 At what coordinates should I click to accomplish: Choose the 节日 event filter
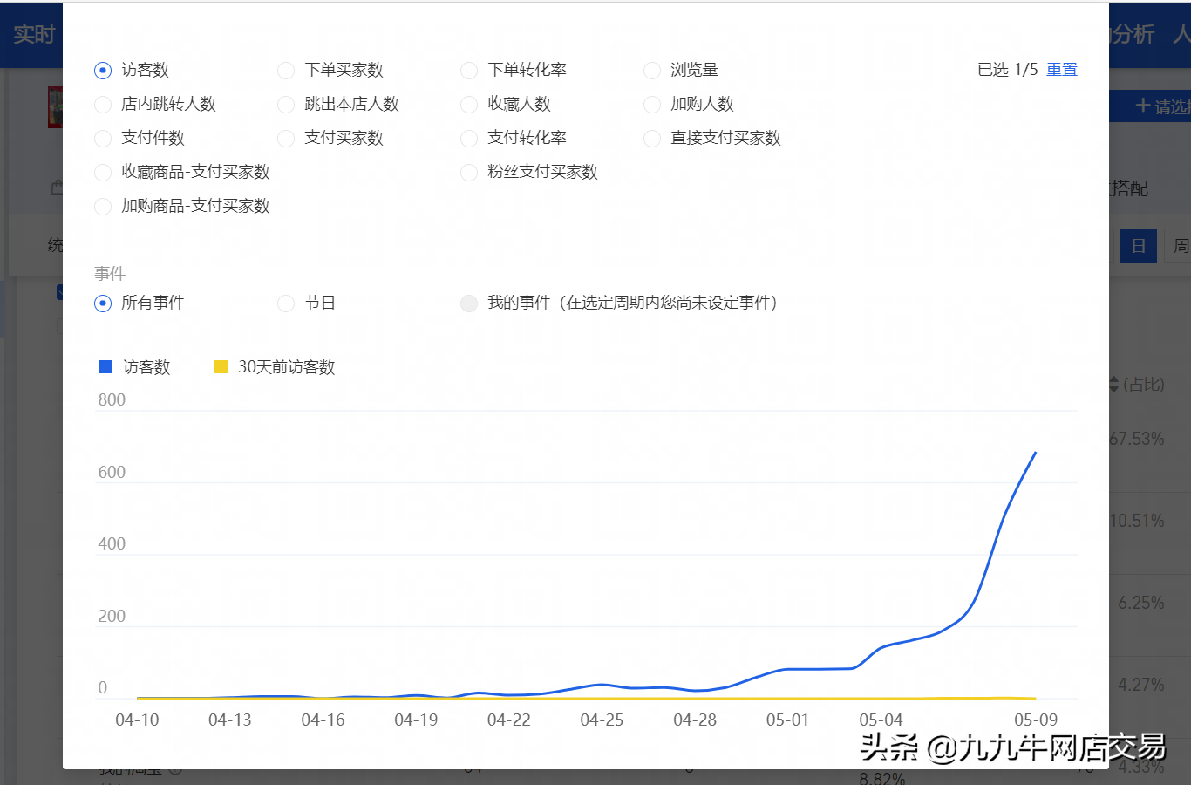click(286, 304)
